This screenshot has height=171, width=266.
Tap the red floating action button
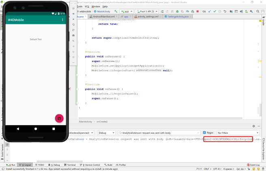coord(59,118)
